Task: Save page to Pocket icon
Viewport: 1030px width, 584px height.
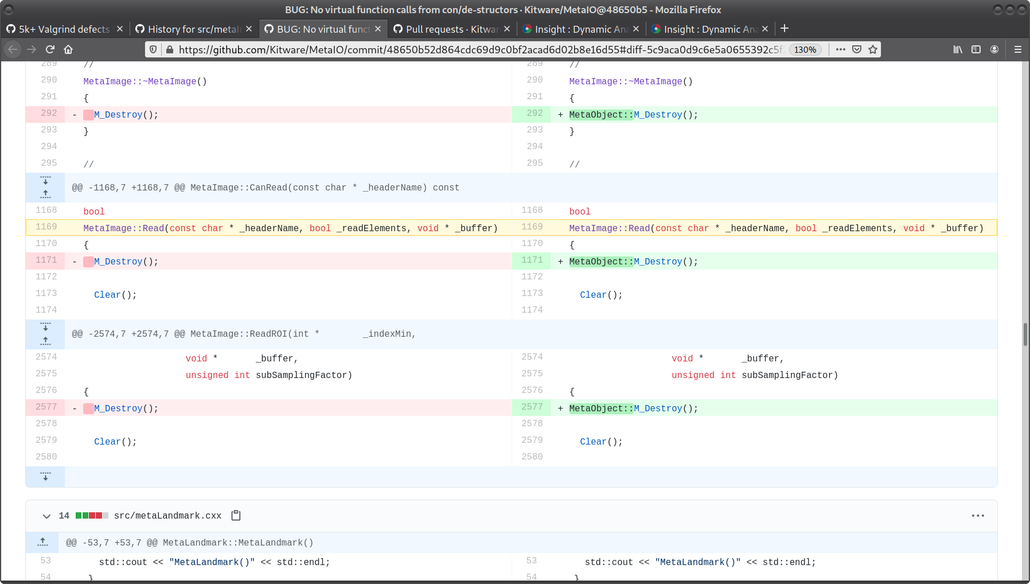Action: coord(857,49)
